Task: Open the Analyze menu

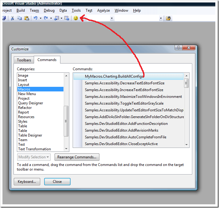Action: click(x=104, y=10)
